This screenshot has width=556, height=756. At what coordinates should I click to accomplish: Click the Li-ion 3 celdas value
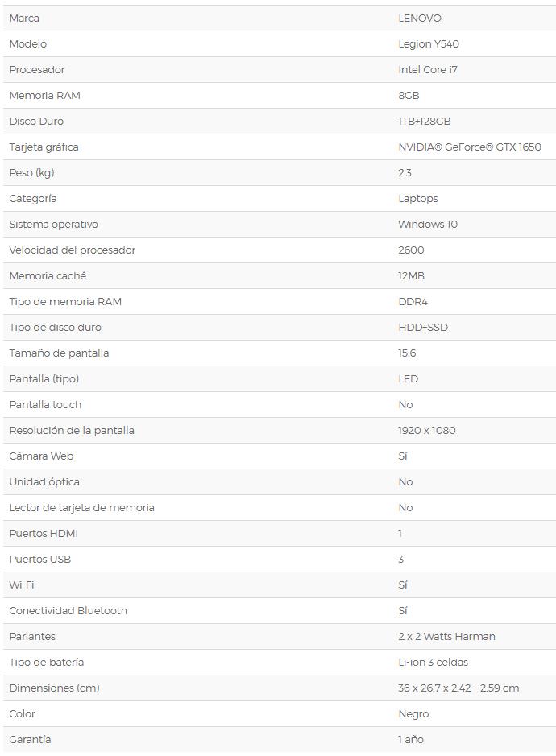pyautogui.click(x=433, y=663)
